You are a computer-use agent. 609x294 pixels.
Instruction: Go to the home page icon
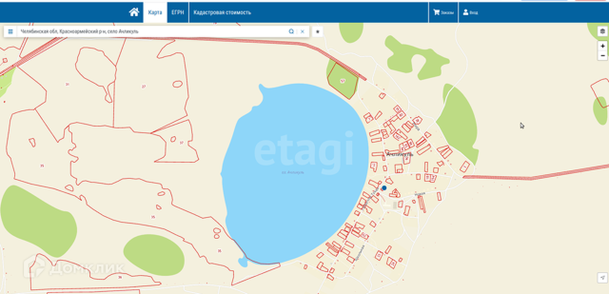tap(134, 12)
